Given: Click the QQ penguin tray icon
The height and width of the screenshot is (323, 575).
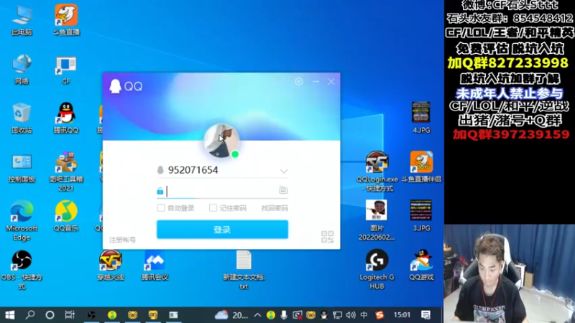Looking at the screenshot, I should tap(324, 315).
